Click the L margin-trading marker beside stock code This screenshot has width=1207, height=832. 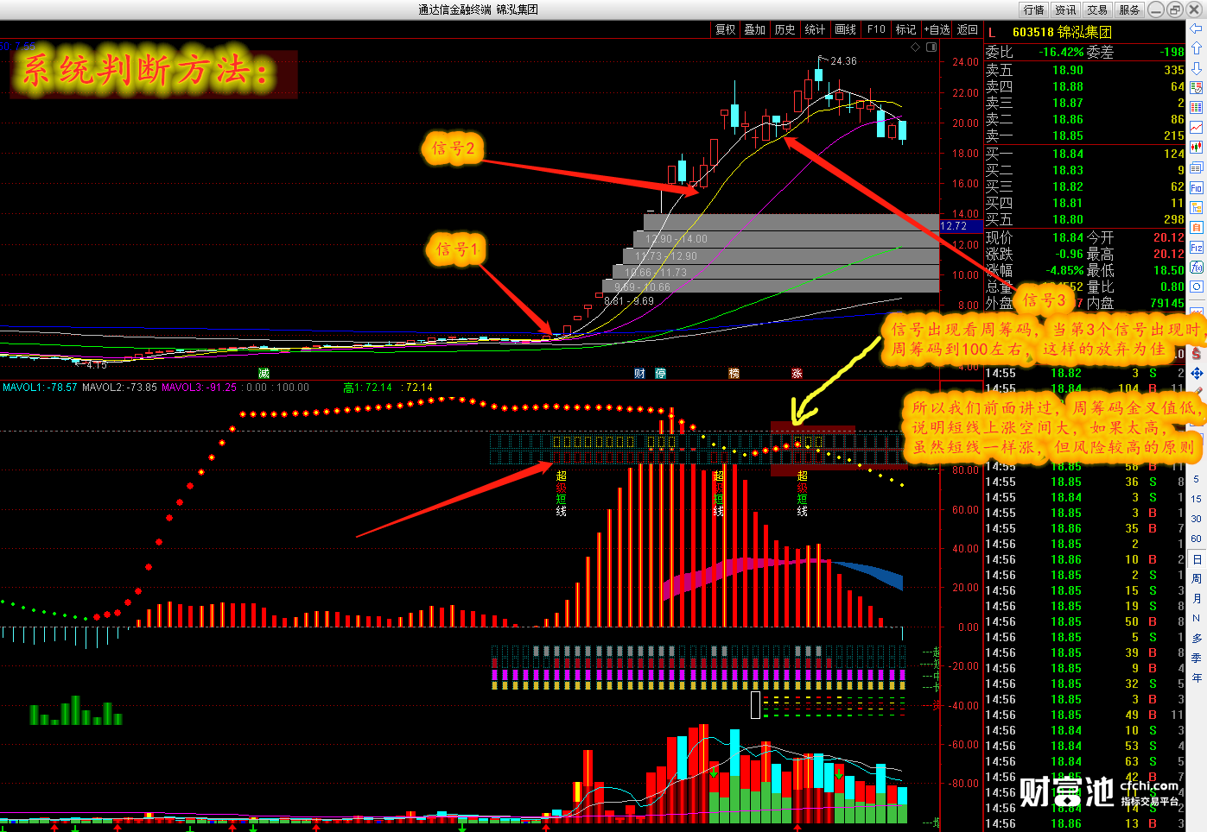click(x=992, y=32)
